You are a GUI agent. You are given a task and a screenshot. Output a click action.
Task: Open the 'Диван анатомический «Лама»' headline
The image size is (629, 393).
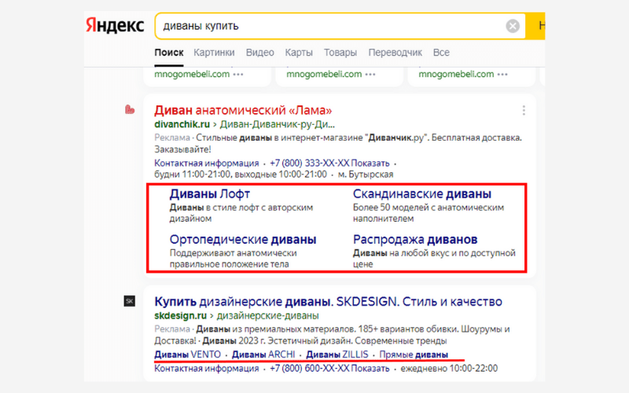243,110
